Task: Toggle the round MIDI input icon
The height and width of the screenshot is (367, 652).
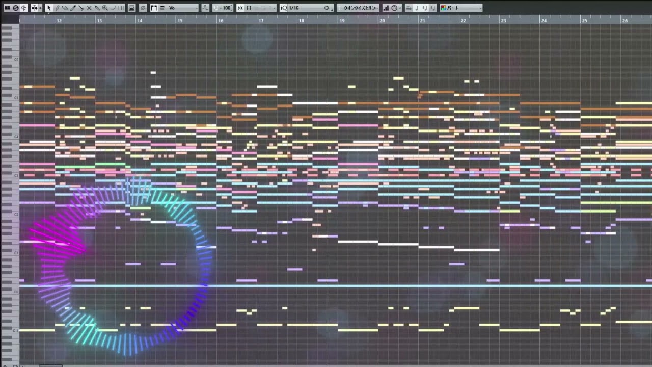Action: (394, 8)
